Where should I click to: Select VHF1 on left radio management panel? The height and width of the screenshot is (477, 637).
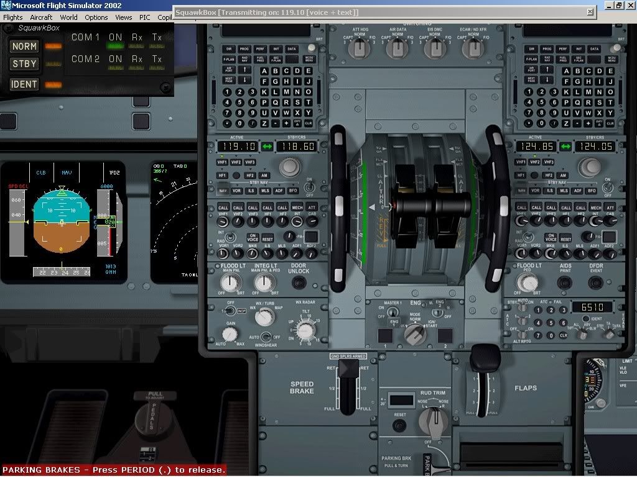pyautogui.click(x=222, y=162)
